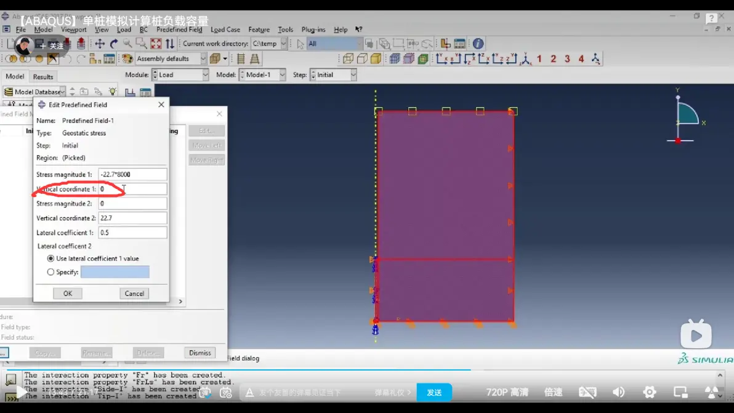Apply the XY front view icon
The image size is (734, 413).
click(442, 58)
